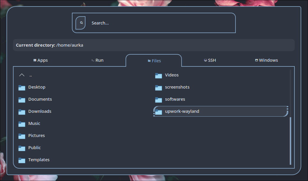Select the "Desktop" entry label
308x181 pixels.
(x=37, y=87)
